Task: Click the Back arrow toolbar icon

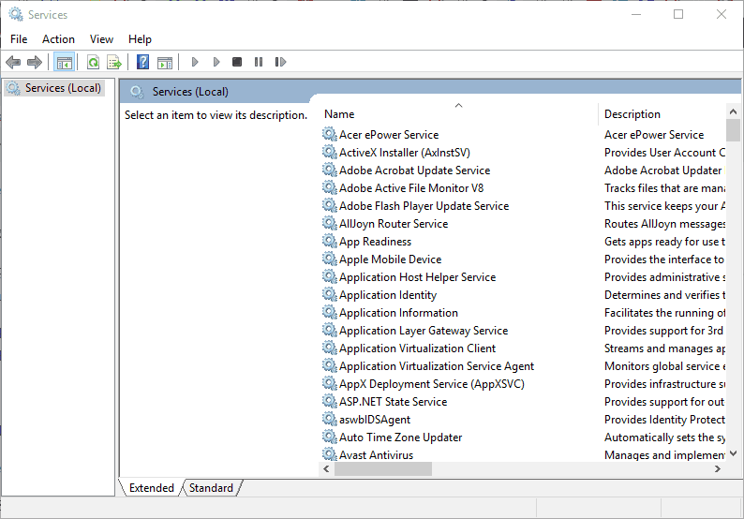Action: [13, 62]
